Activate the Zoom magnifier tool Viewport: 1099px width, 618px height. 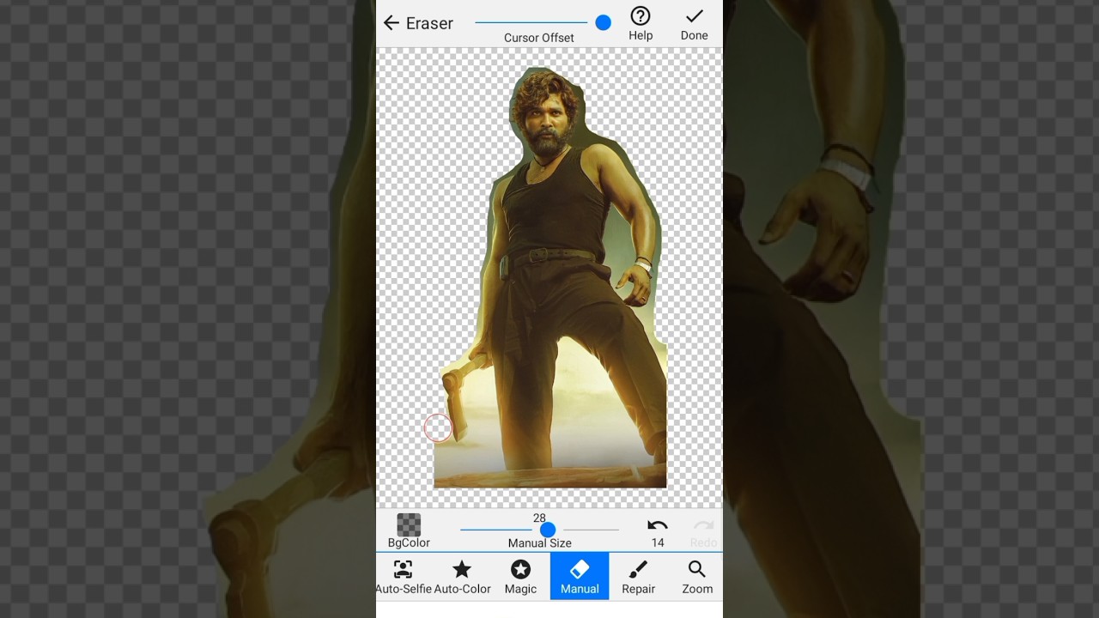(697, 576)
